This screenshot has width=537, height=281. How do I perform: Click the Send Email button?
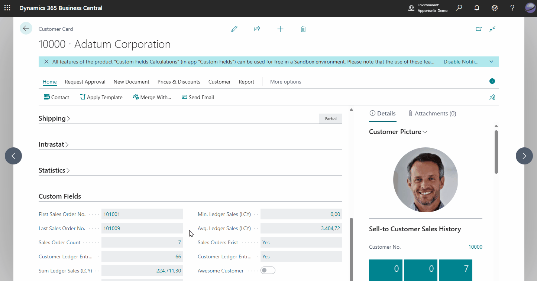(198, 97)
